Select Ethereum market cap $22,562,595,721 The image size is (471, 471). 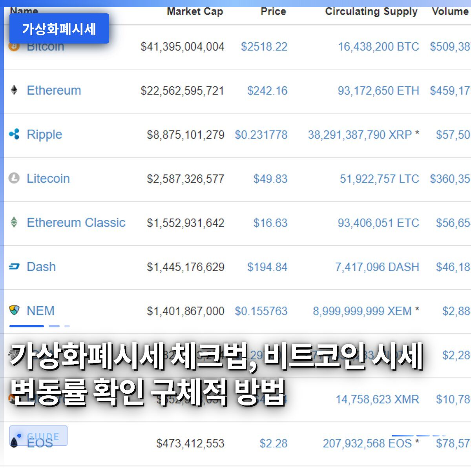coord(183,91)
